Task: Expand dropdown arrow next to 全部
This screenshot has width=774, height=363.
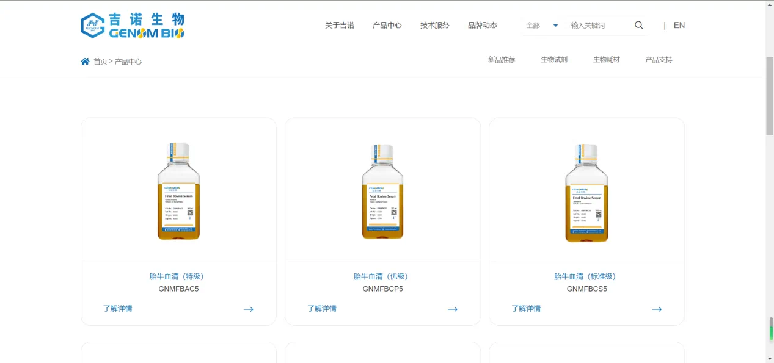Action: click(x=555, y=26)
